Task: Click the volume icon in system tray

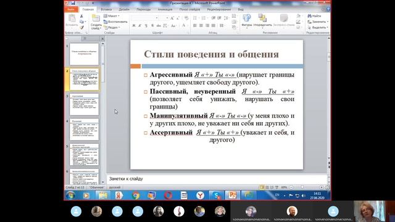Action: click(x=303, y=195)
